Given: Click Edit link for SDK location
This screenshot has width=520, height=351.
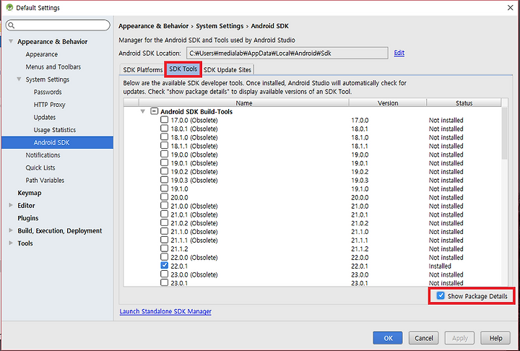Looking at the screenshot, I should pos(399,53).
